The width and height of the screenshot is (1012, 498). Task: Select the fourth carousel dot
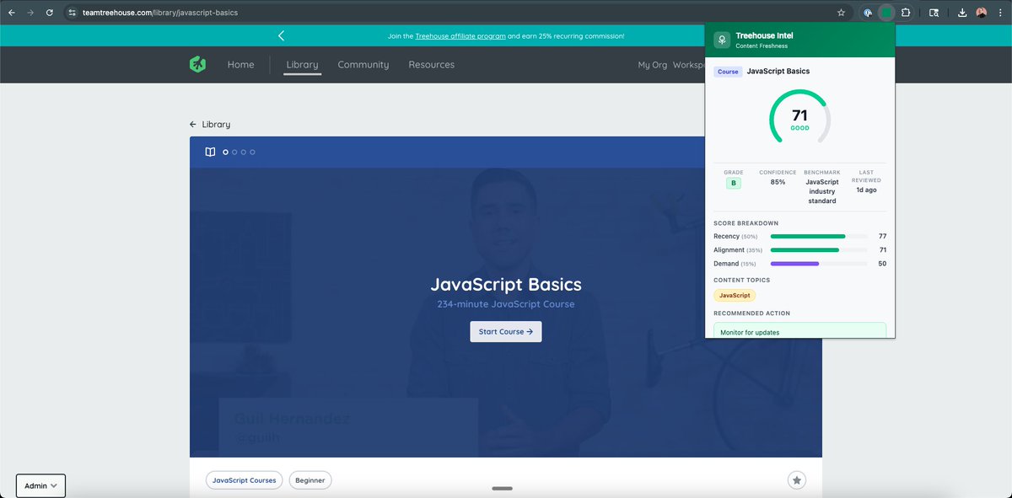coord(252,153)
